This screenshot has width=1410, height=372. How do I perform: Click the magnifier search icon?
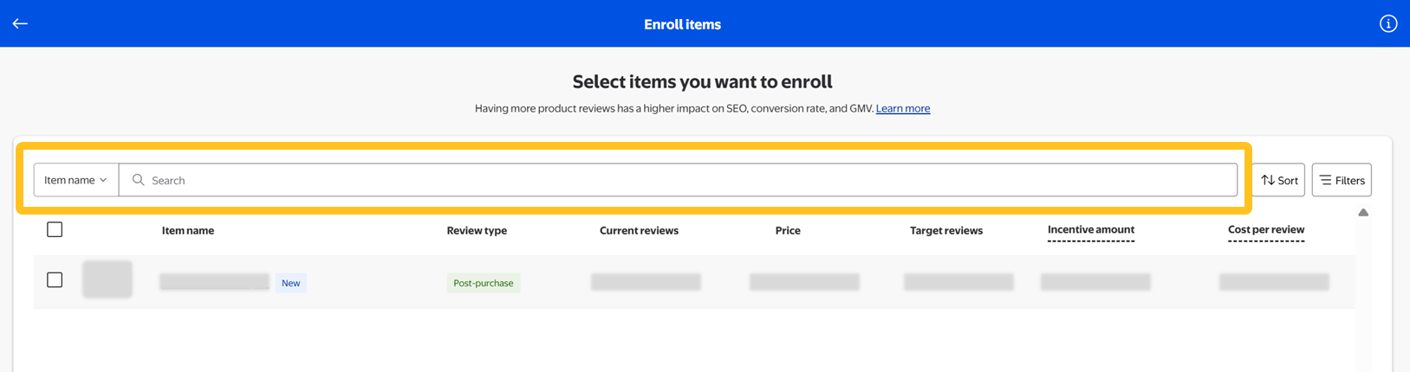click(138, 180)
